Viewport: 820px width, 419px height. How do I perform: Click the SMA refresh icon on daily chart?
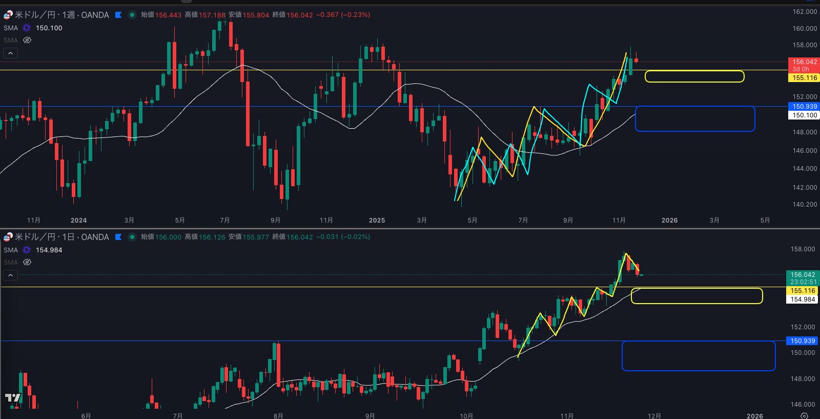(x=27, y=250)
